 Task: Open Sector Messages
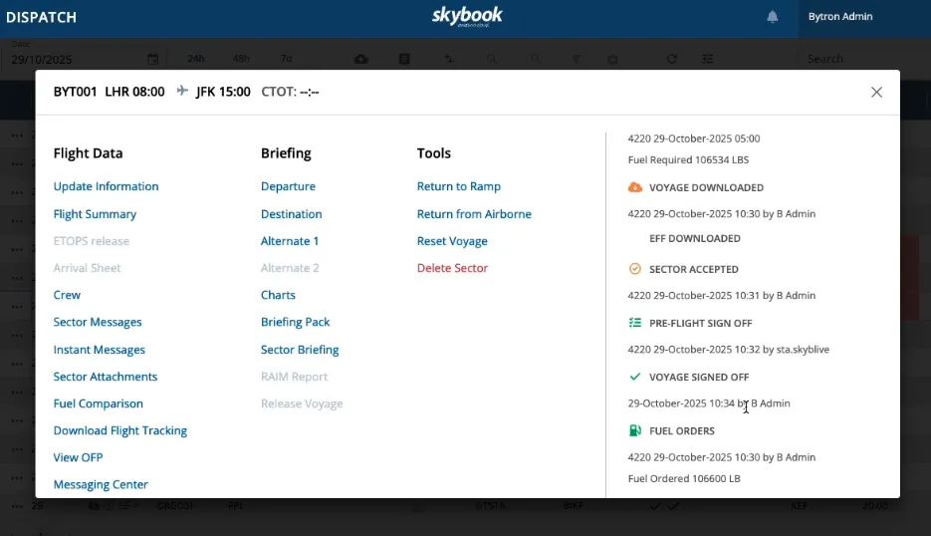pos(98,322)
